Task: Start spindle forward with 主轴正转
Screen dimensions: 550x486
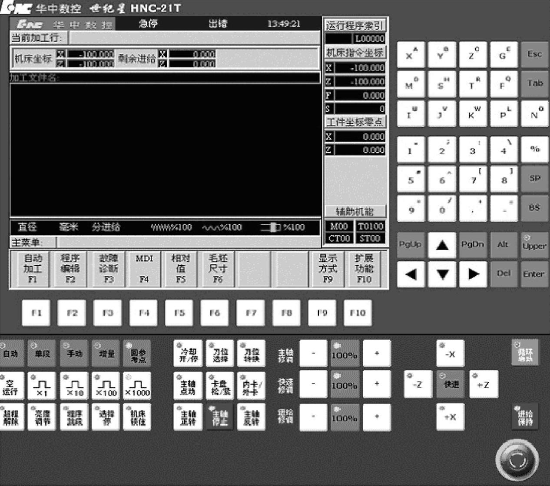Action: point(188,417)
